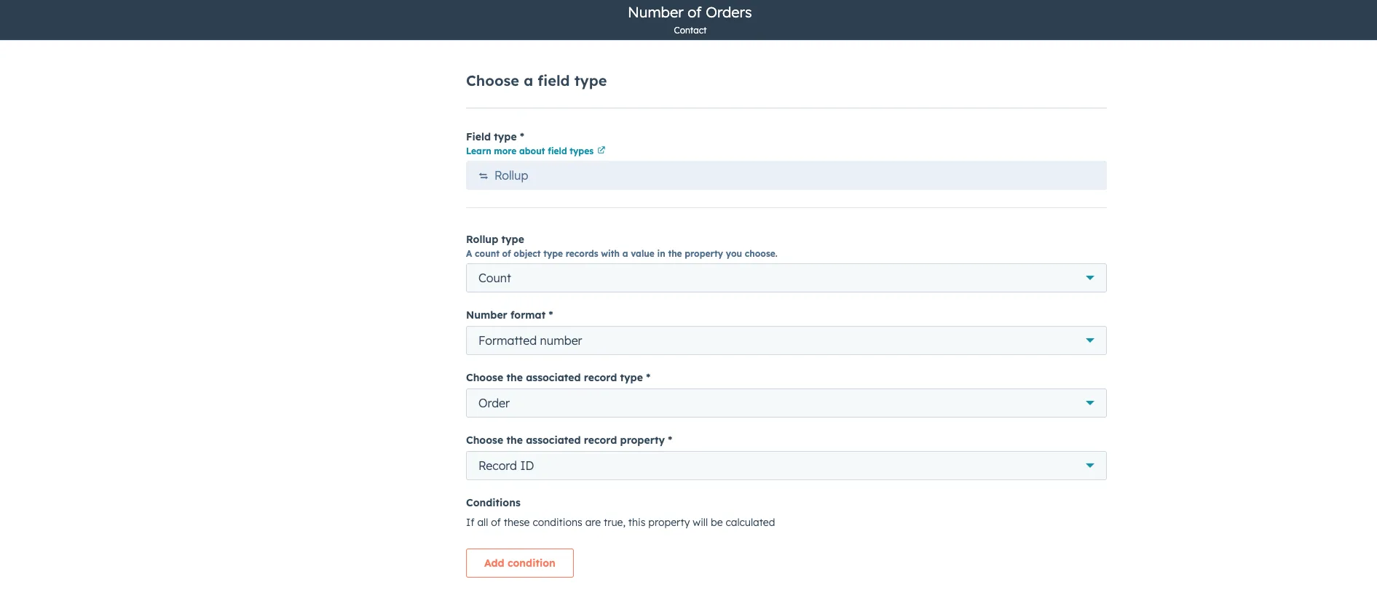
Task: Click the Field type label
Action: click(x=495, y=137)
